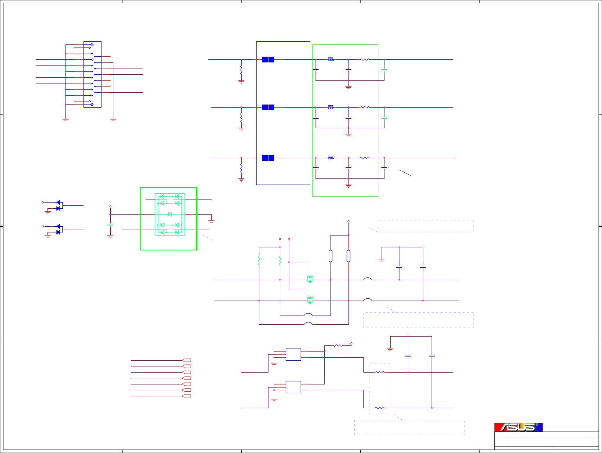The image size is (602, 453).
Task: Pick the upper dual-diode symbol at left
Action: (59, 205)
